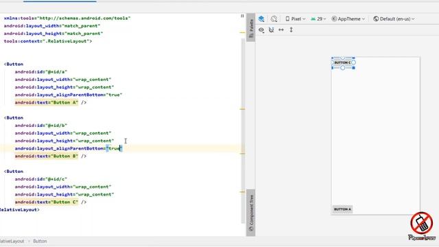Place the cursor on android:text="Button C"

pos(47,202)
